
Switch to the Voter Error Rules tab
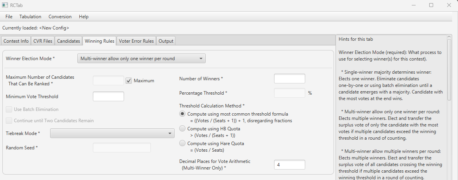tap(136, 41)
